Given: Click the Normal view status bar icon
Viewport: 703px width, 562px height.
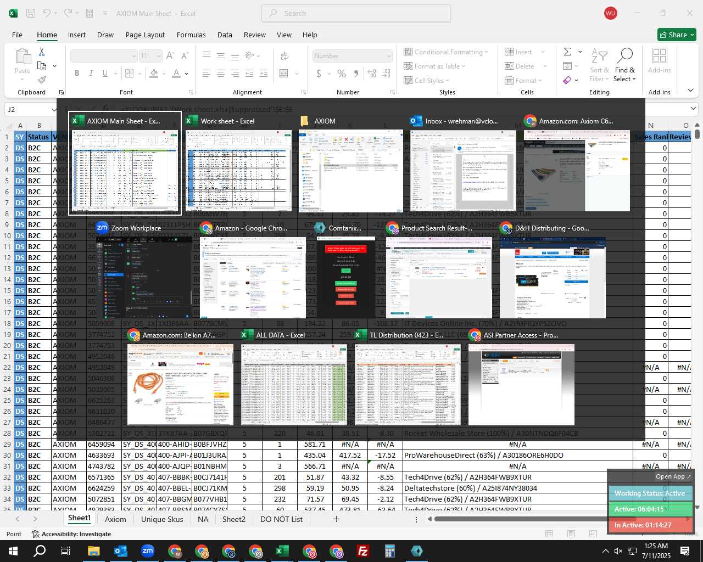Looking at the screenshot, I should (549, 533).
